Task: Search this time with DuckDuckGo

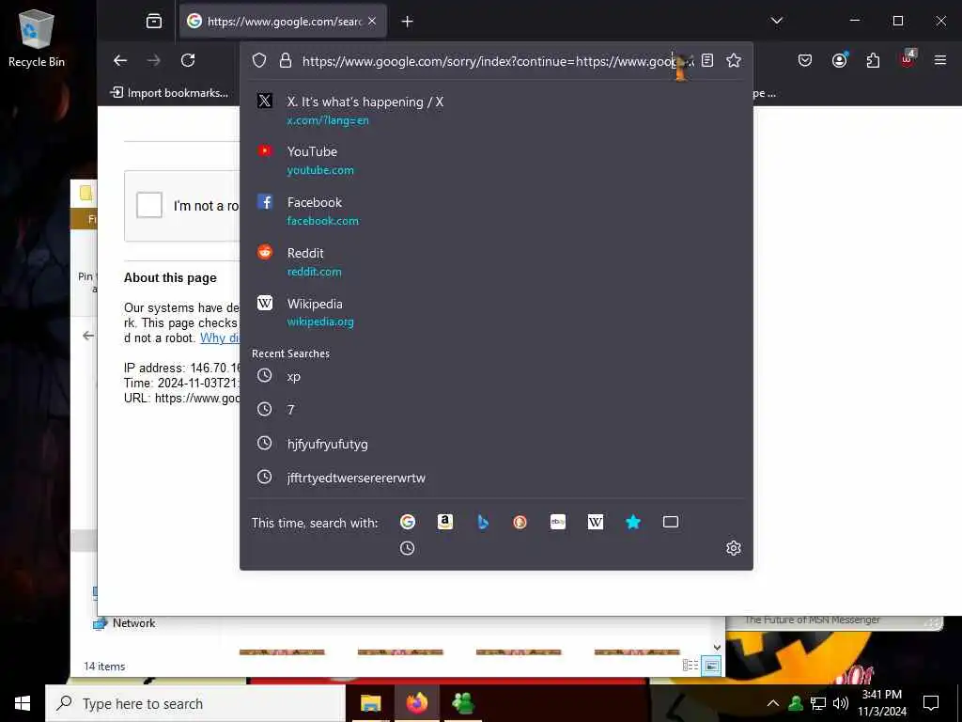Action: [x=520, y=522]
